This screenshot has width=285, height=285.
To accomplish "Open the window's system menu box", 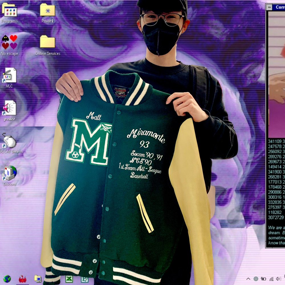I will [x=270, y=7].
